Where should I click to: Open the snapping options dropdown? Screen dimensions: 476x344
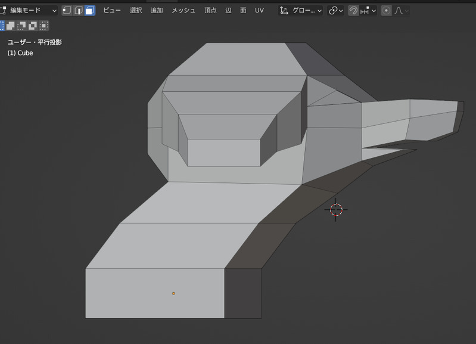click(x=368, y=10)
